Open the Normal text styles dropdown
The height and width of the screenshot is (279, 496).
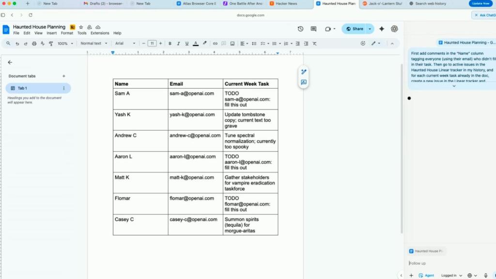coord(93,43)
